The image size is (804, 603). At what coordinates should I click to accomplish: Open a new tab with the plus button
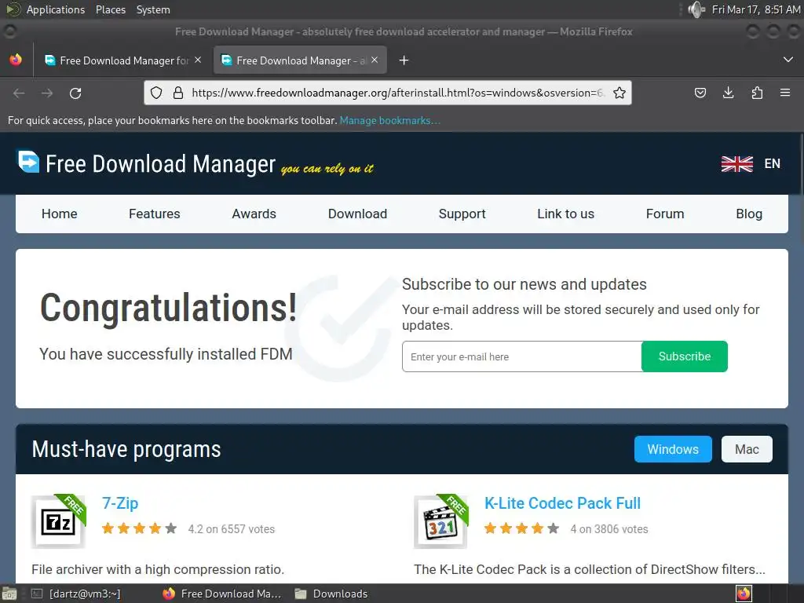pyautogui.click(x=404, y=60)
